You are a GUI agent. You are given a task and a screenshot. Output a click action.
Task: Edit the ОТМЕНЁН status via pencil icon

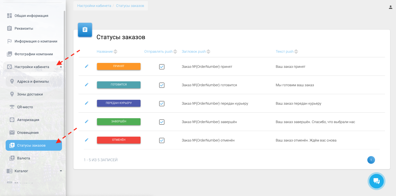[x=87, y=140]
